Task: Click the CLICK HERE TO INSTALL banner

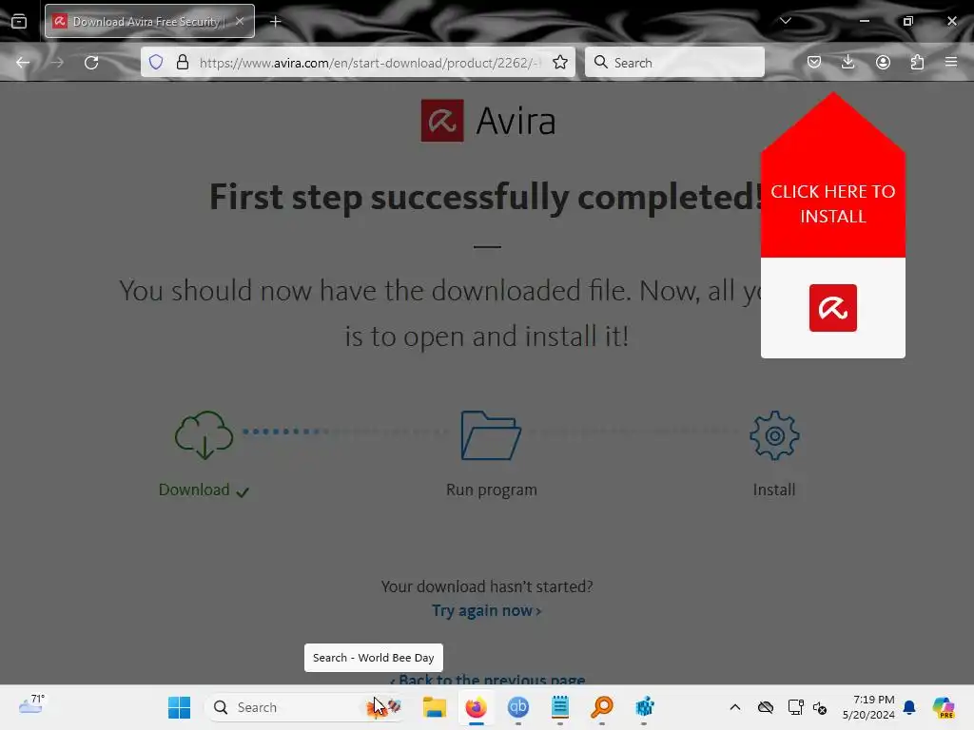Action: 833,203
